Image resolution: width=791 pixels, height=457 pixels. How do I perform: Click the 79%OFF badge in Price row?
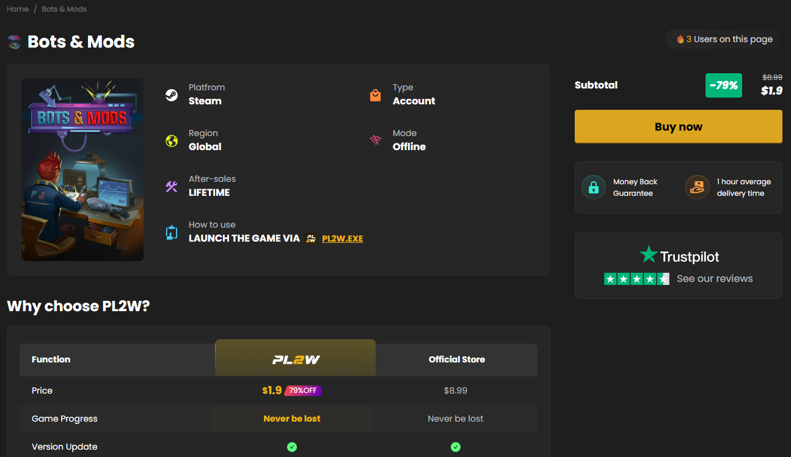303,390
